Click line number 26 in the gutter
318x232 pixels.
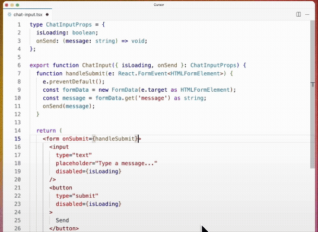17,228
